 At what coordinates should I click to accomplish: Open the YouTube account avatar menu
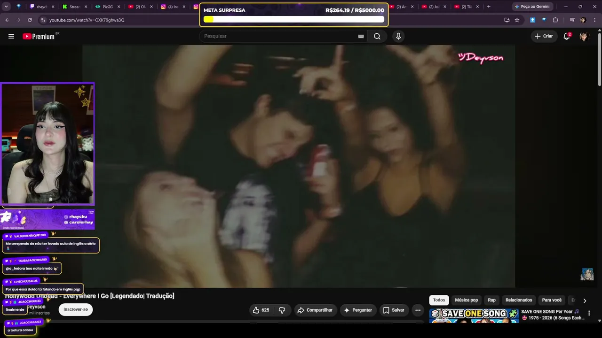[584, 36]
